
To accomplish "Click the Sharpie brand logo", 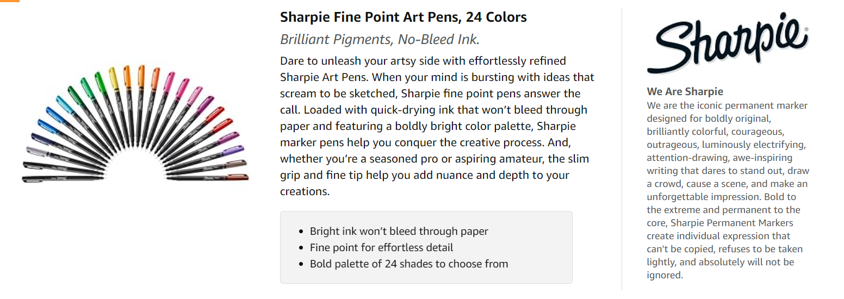I will coord(727,43).
